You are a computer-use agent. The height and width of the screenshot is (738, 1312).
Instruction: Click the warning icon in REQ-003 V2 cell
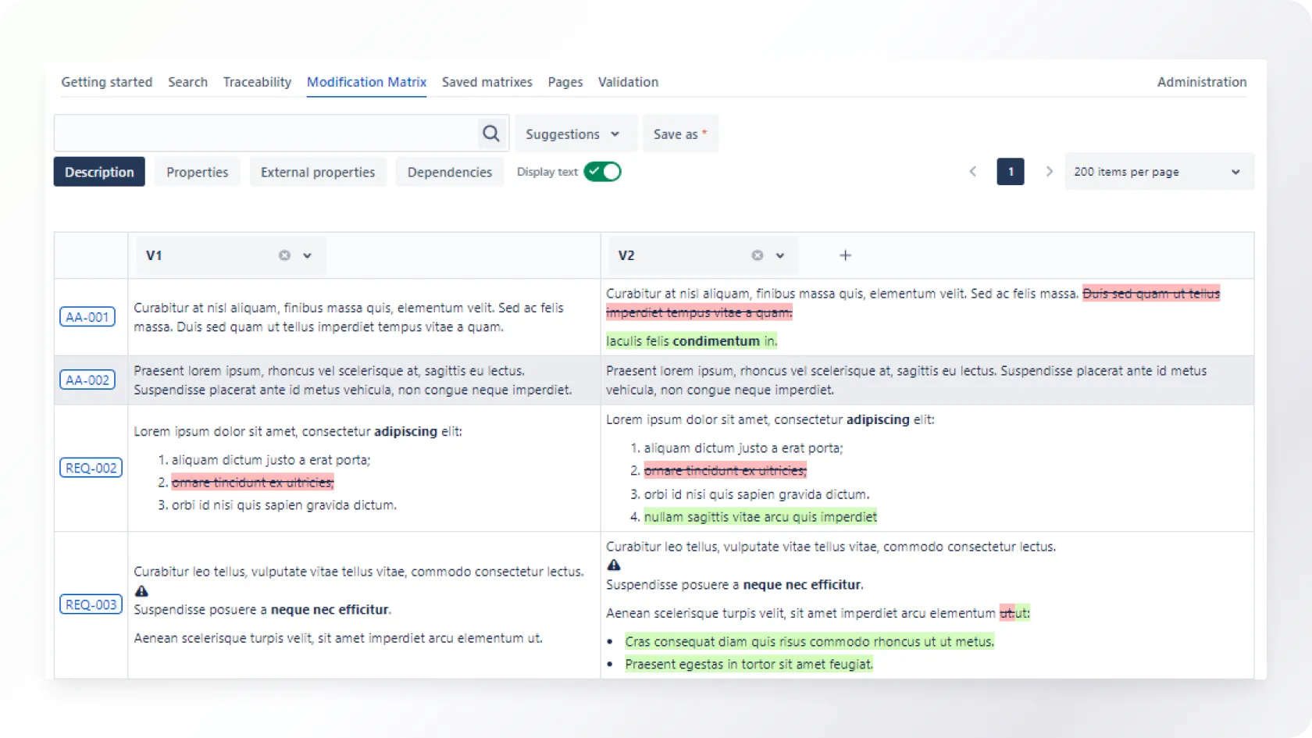tap(614, 565)
